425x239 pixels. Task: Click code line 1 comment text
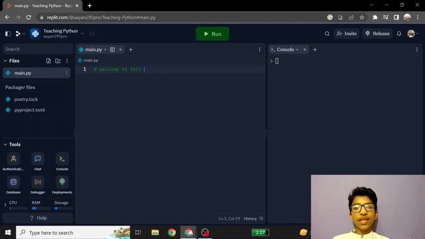coord(118,69)
